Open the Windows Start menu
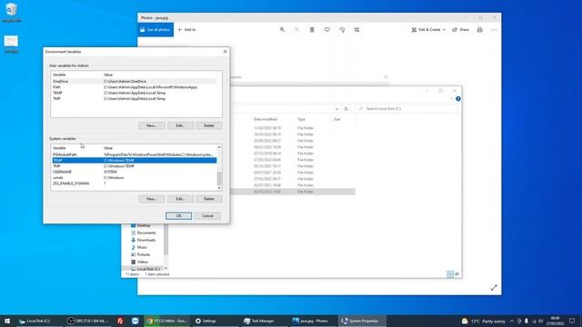Screen dimensions: 582x327 click(x=7, y=321)
